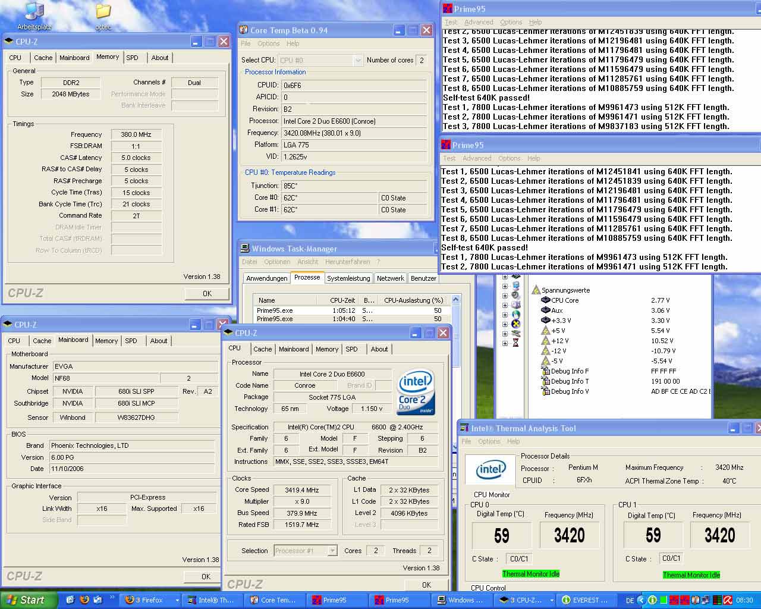761x609 pixels.
Task: Click scroll-up arrow in Task-Manager process list
Action: 456,300
